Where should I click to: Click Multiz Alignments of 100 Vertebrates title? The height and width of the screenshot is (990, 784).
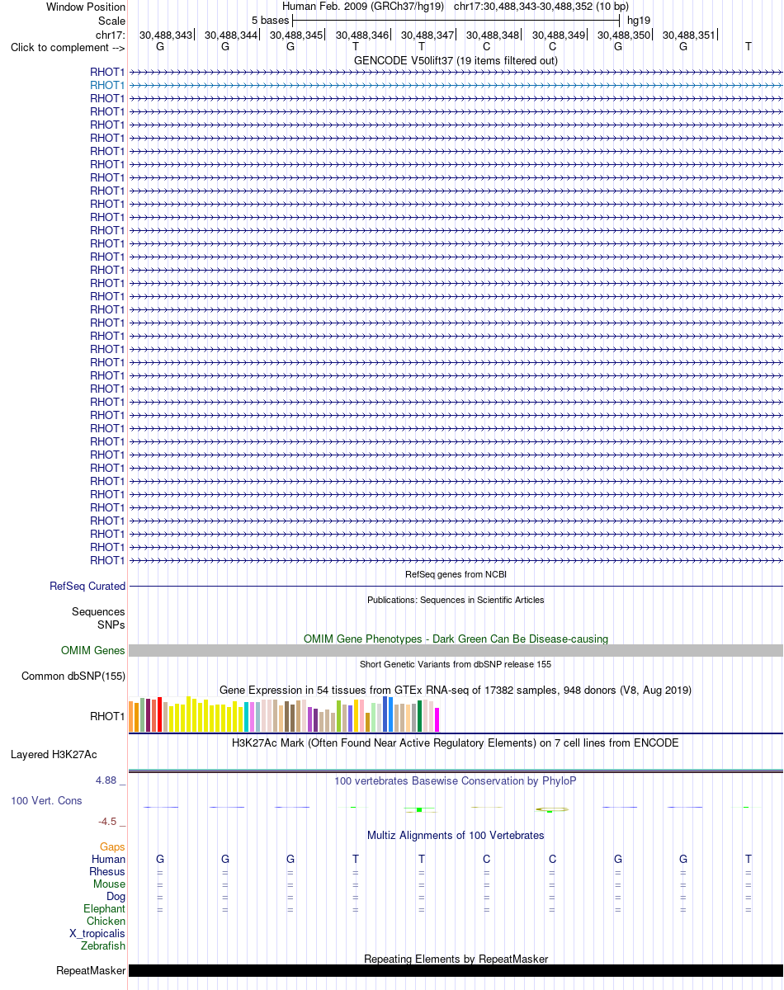coord(456,835)
